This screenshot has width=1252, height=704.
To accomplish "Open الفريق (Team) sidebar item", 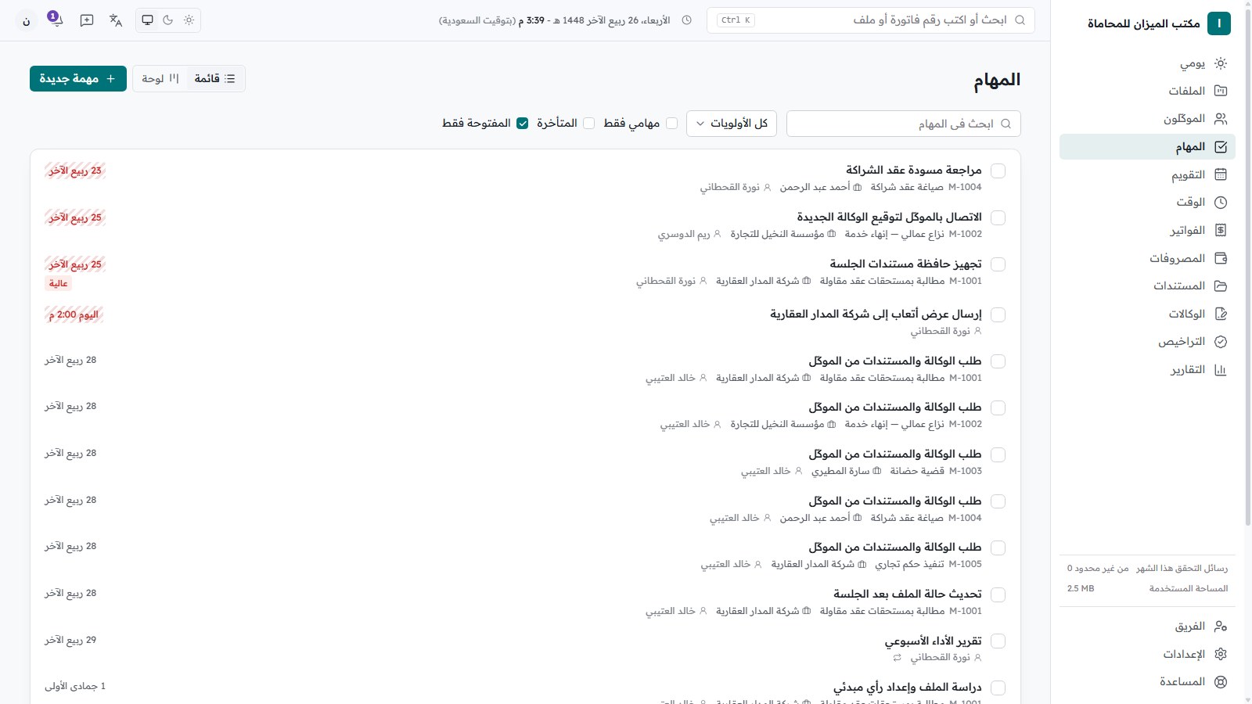I will point(1147,626).
